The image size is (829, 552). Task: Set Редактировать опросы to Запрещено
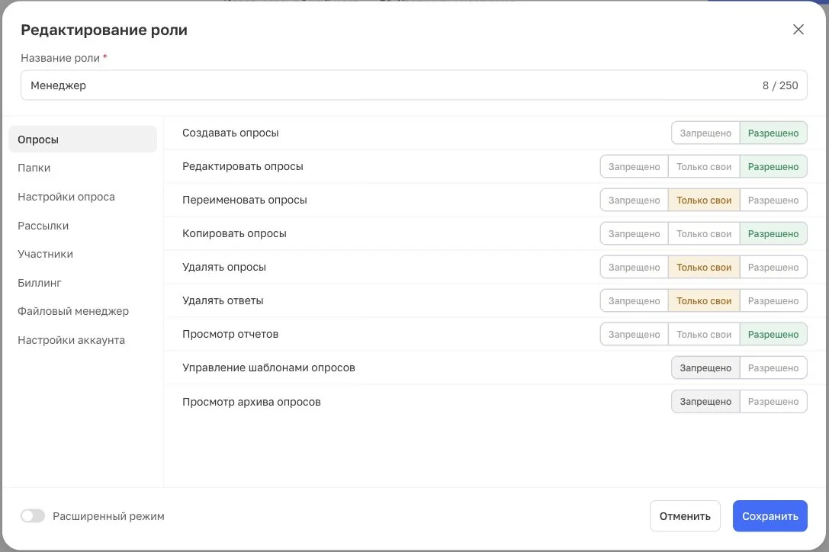tap(635, 166)
